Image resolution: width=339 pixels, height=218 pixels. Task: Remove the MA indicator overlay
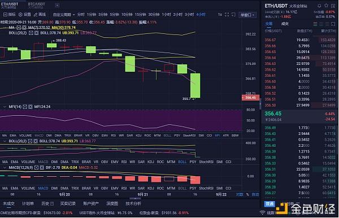[x=24, y=28]
